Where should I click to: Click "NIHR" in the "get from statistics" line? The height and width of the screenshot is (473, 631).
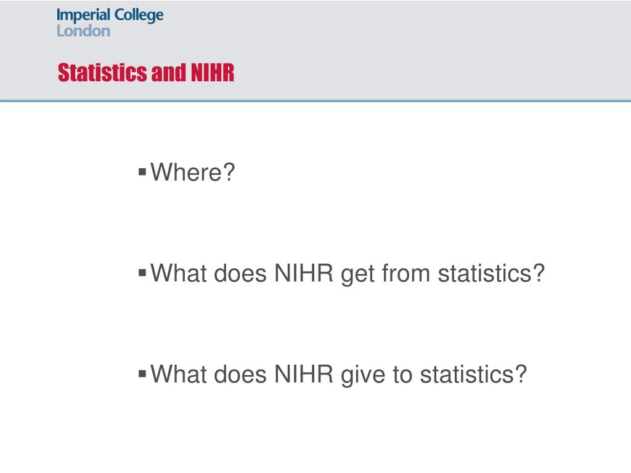tap(304, 273)
